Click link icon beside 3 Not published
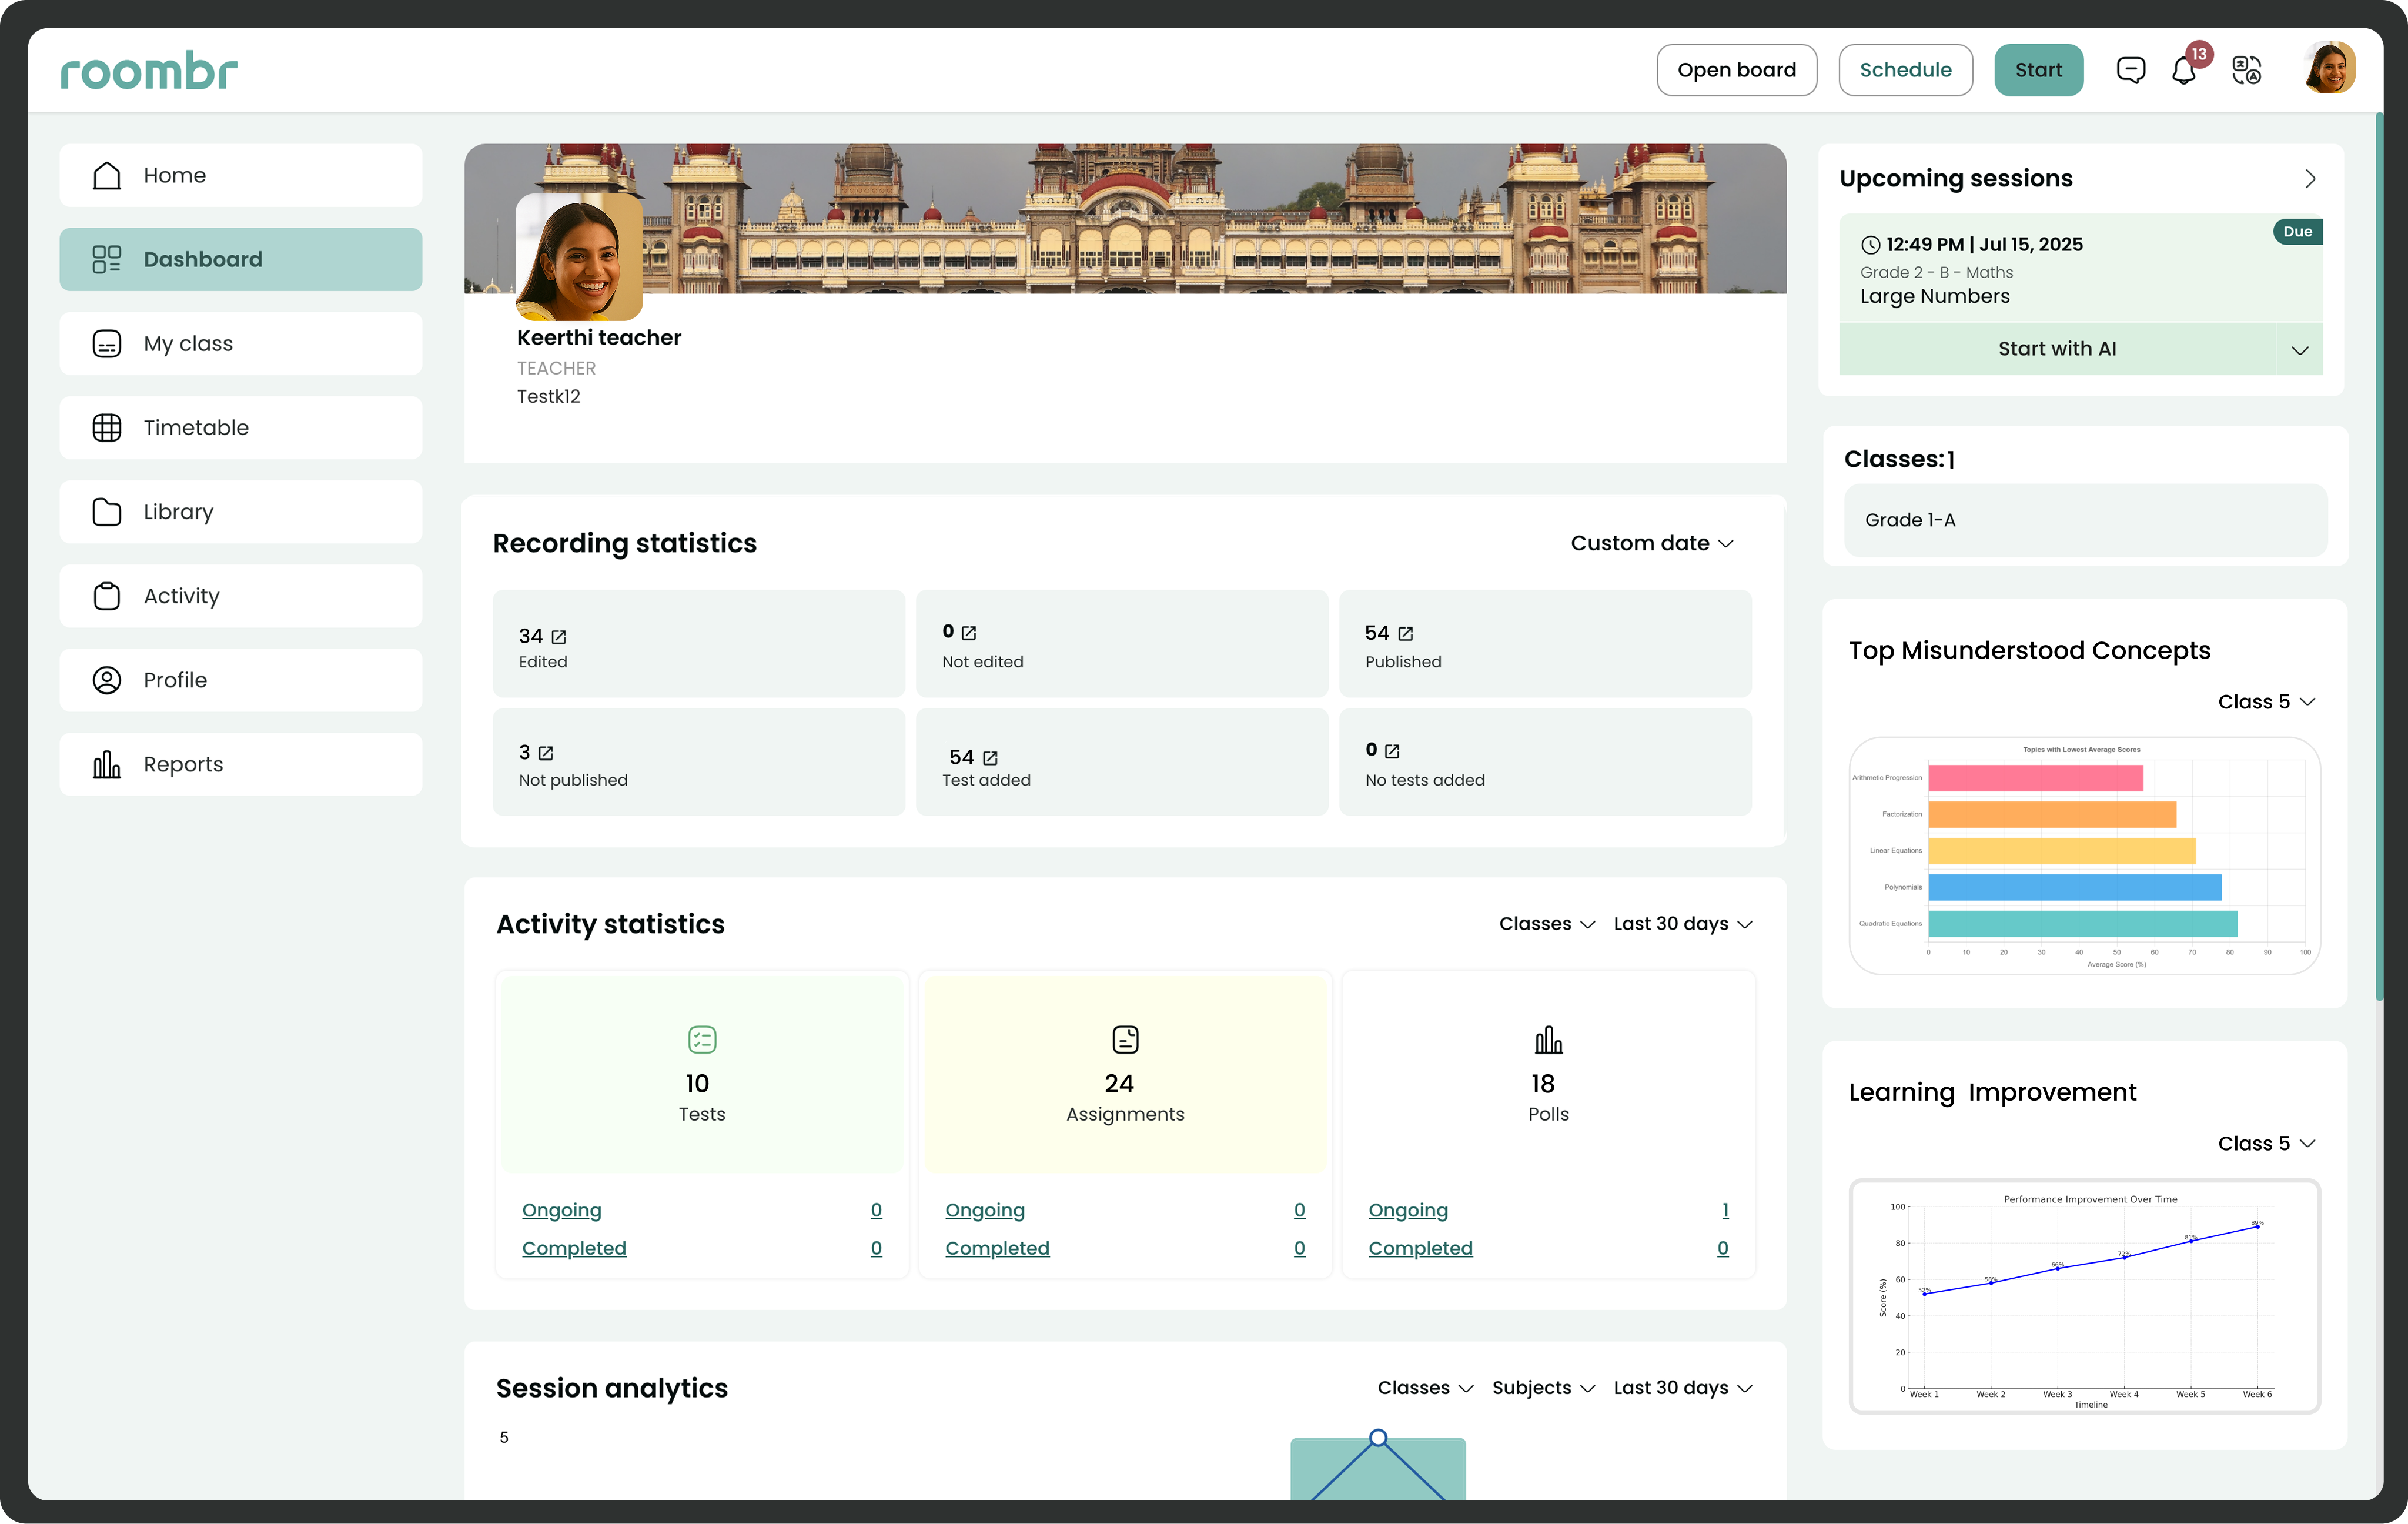The height and width of the screenshot is (1524, 2408). click(x=545, y=753)
